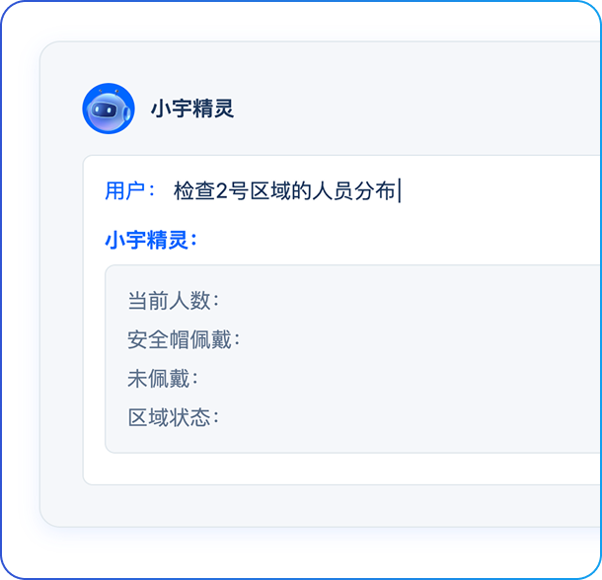Click the blue 小宇精灵: response label
This screenshot has width=602, height=580.
click(x=151, y=240)
